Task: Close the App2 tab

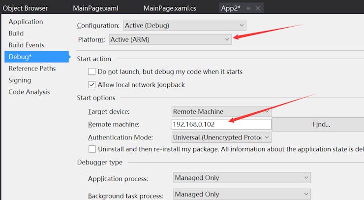Action: tap(258, 8)
